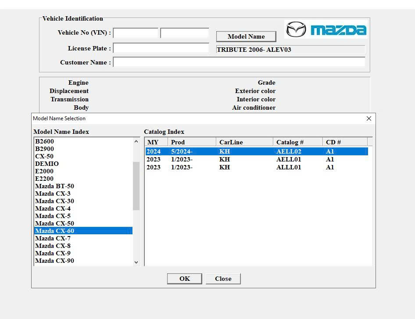415x319 pixels.
Task: Click the list scroll down arrow
Action: pos(136,262)
